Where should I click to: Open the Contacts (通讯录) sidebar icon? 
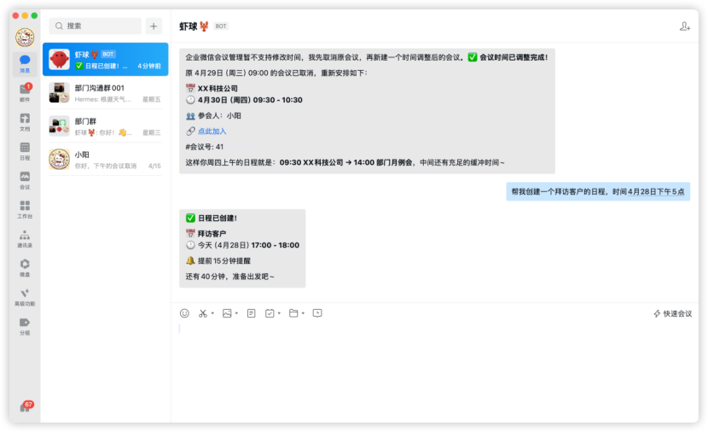click(25, 238)
